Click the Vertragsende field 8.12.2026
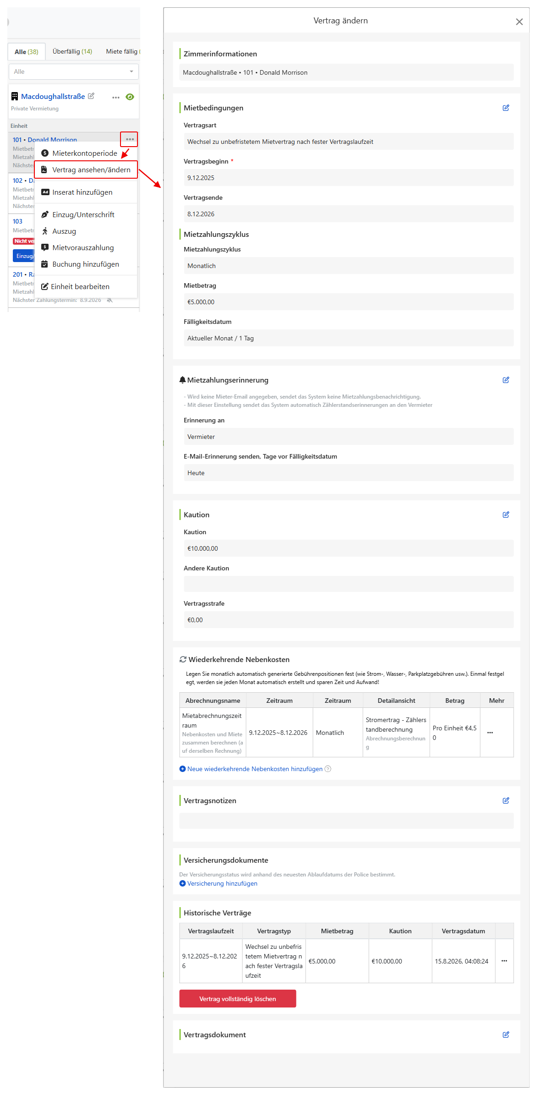Screen dimensions: 537x1095 click(x=349, y=214)
